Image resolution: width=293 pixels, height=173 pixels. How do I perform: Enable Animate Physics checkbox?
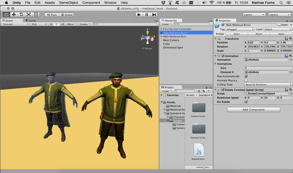pyautogui.click(x=246, y=80)
